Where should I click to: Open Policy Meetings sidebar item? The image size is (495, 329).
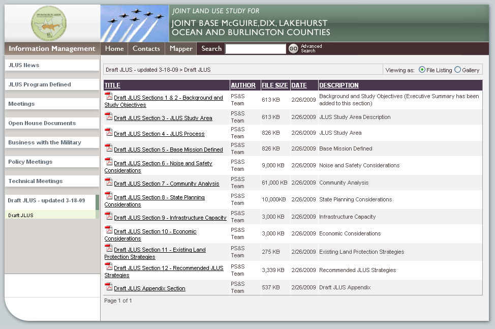[52, 161]
